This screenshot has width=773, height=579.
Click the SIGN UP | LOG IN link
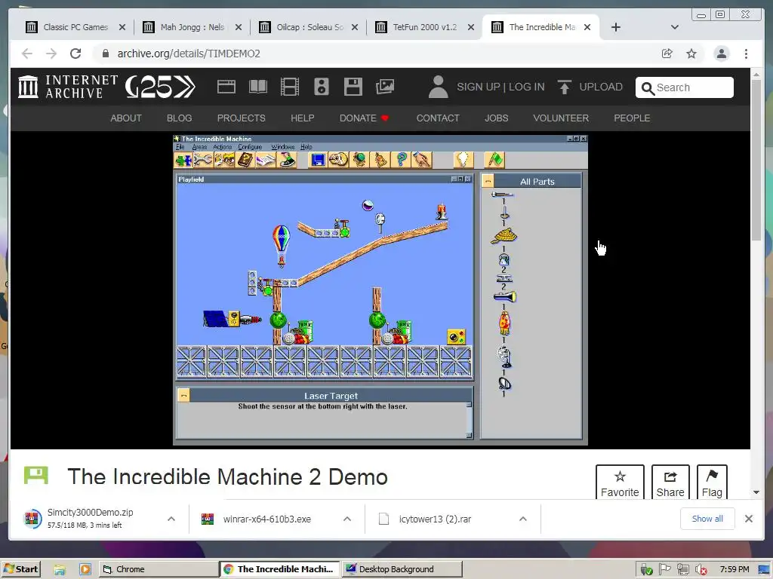tap(500, 87)
